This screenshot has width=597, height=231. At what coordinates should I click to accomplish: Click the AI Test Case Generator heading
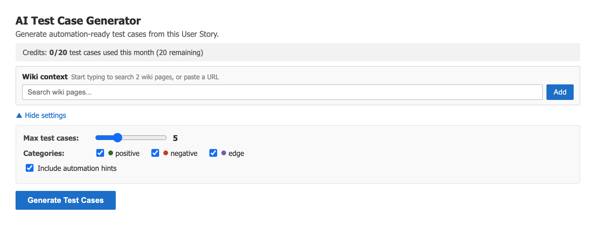pyautogui.click(x=78, y=20)
